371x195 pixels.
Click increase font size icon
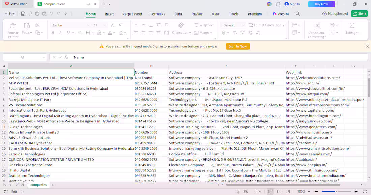pos(113,25)
